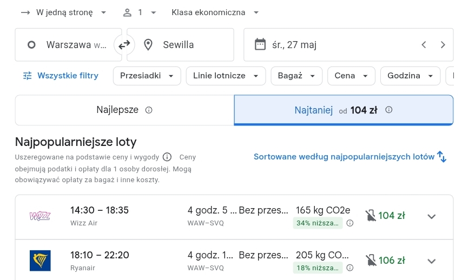Select the 106 zł price of Ryanair flight
Screen dimensions: 462x280
[392, 261]
